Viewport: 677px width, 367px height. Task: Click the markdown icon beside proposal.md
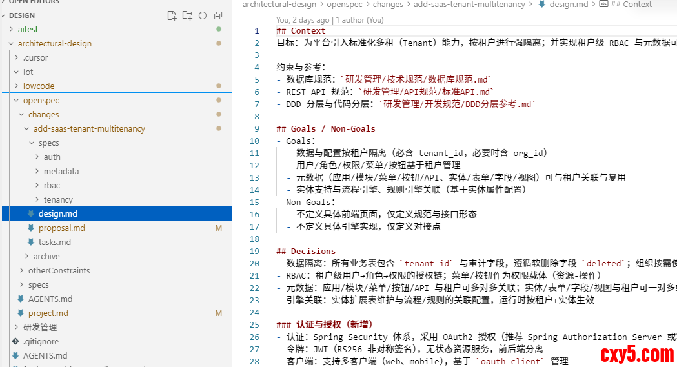(x=31, y=228)
